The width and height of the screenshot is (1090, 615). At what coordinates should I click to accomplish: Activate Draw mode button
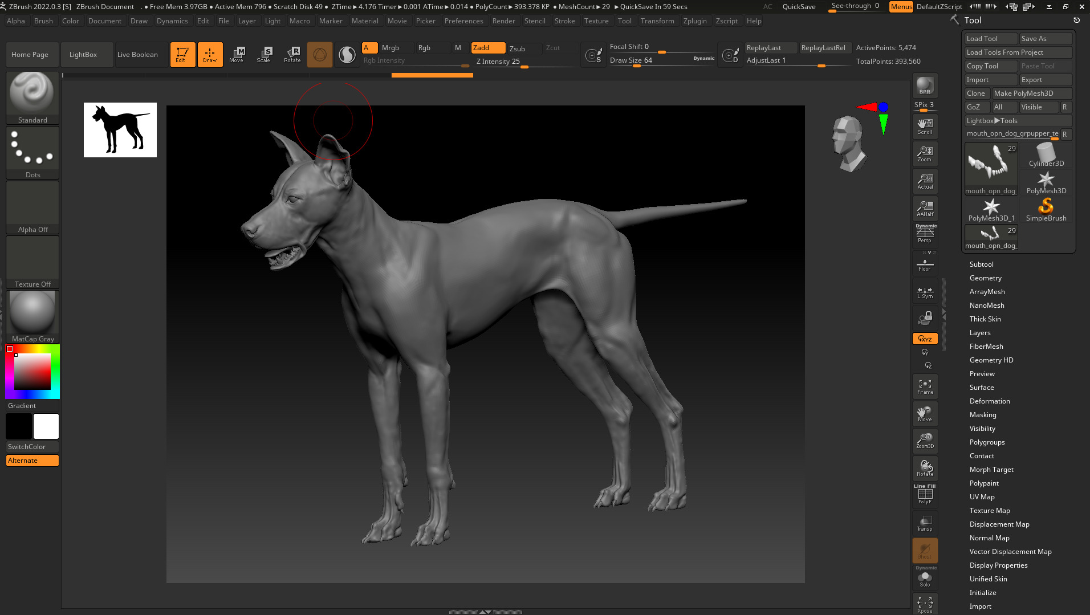coord(210,55)
